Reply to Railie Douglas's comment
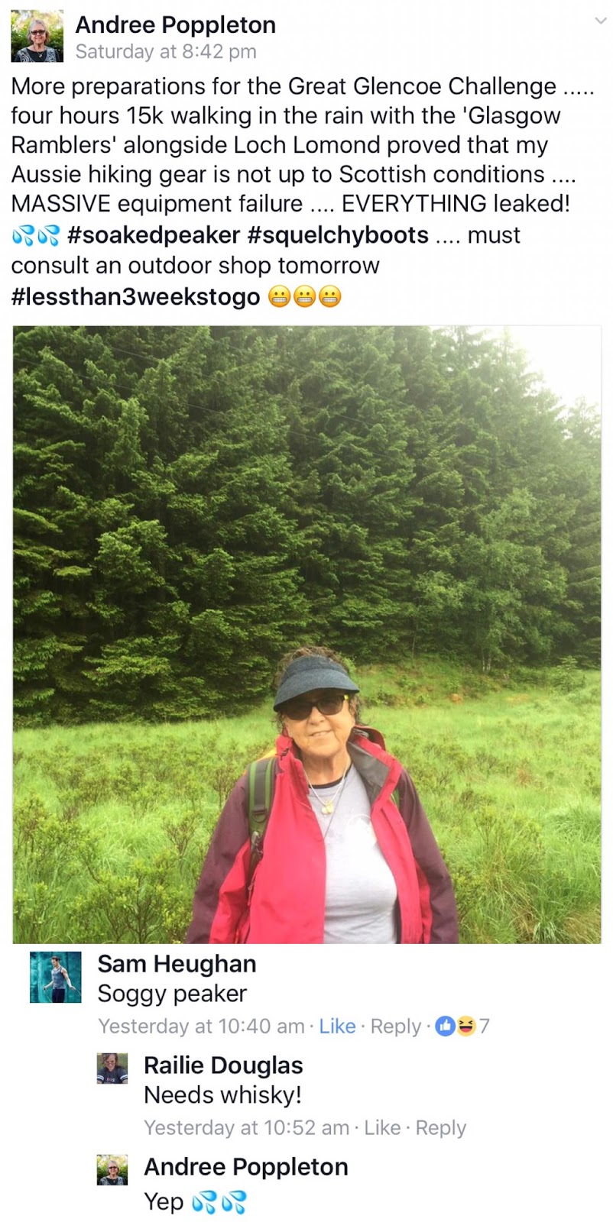 (x=441, y=1128)
